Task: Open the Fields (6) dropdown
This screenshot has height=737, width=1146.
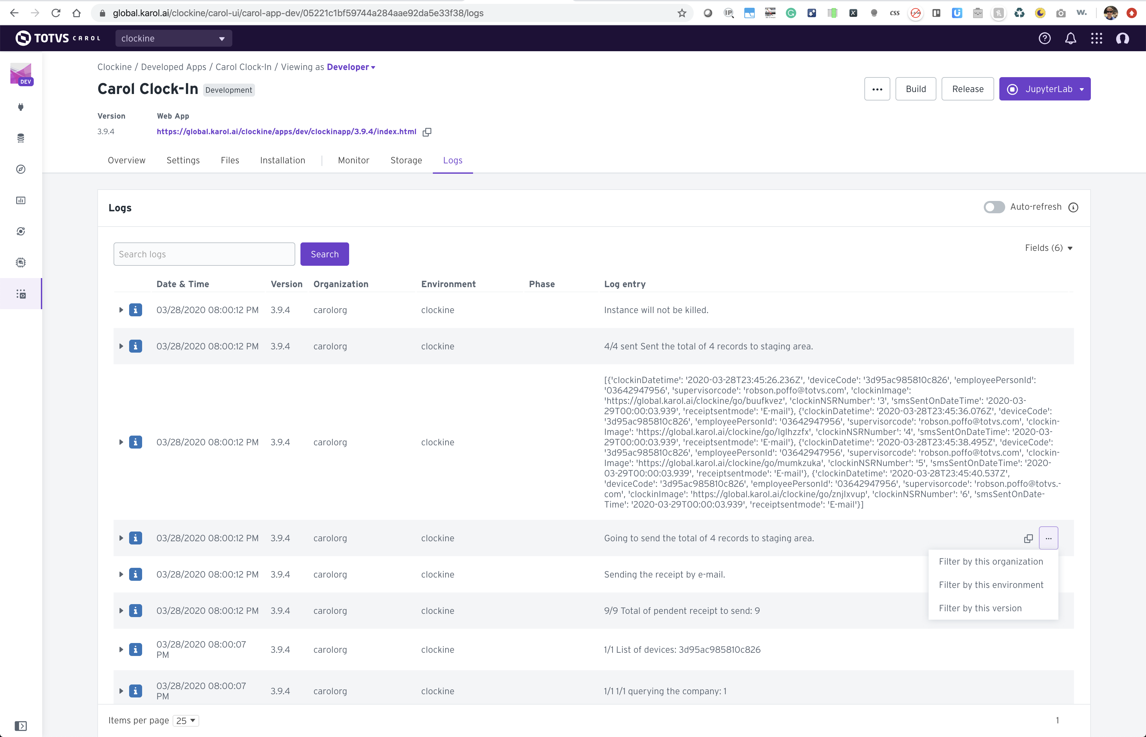Action: pyautogui.click(x=1048, y=248)
